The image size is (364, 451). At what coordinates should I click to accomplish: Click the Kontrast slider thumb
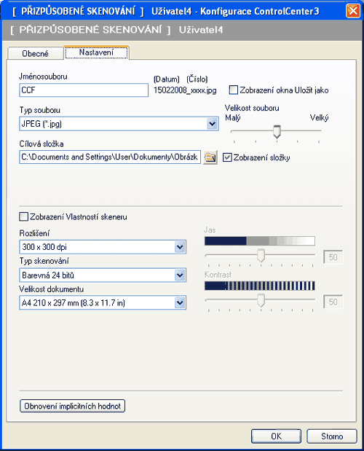261,300
